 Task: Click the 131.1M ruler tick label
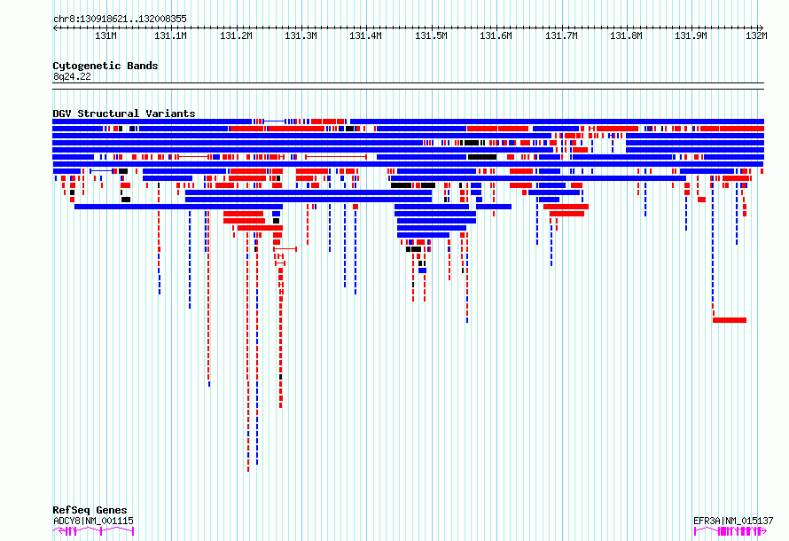coord(170,35)
